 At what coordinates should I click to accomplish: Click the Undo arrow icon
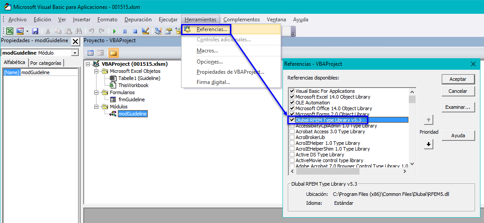(x=91, y=31)
